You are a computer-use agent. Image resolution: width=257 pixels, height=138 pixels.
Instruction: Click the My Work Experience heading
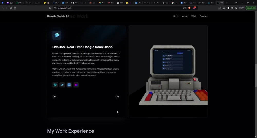pos(70,131)
